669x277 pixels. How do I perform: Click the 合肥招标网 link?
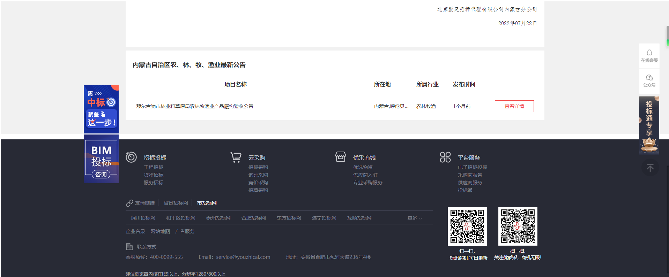click(x=253, y=218)
